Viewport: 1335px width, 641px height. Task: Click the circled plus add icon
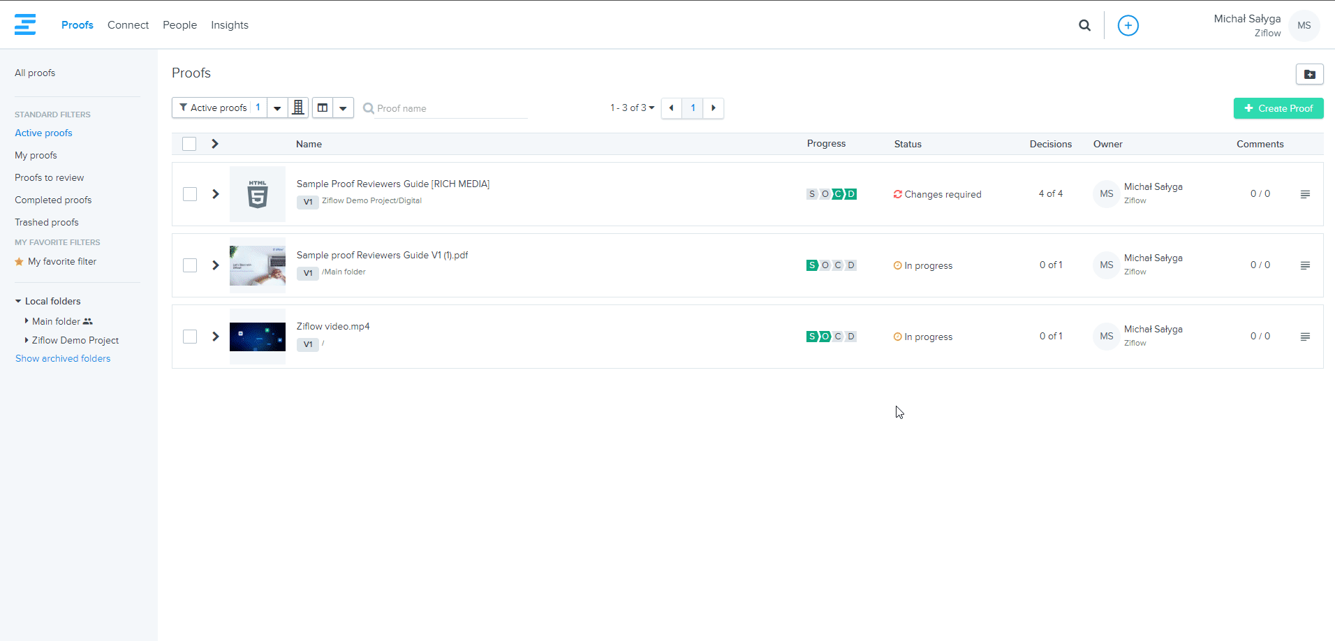1128,25
